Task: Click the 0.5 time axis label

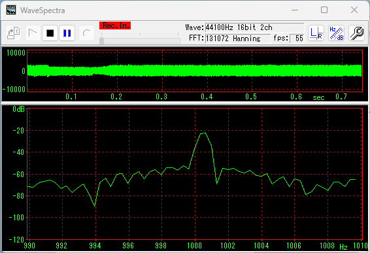Action: 251,97
